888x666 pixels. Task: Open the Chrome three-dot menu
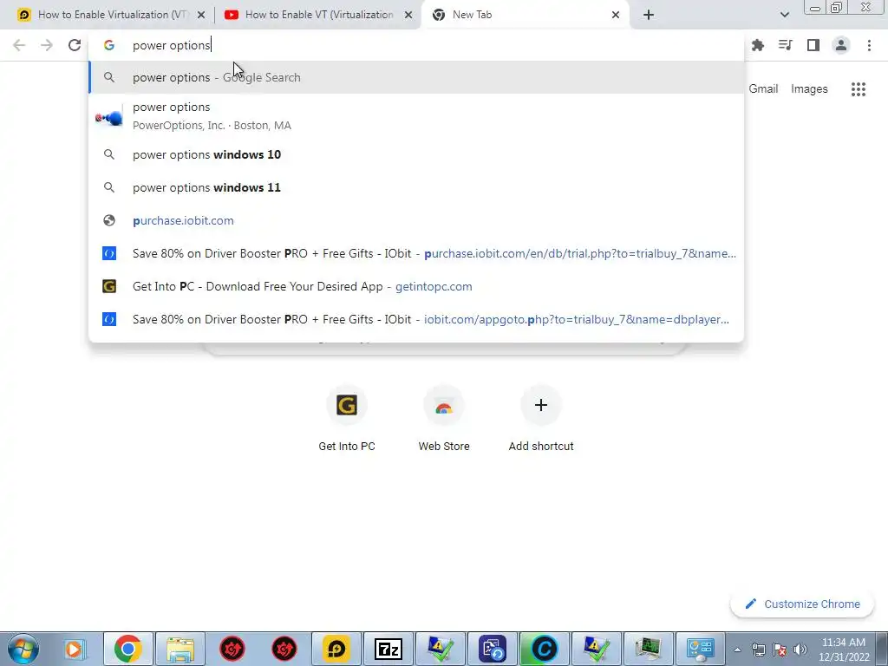(x=869, y=45)
